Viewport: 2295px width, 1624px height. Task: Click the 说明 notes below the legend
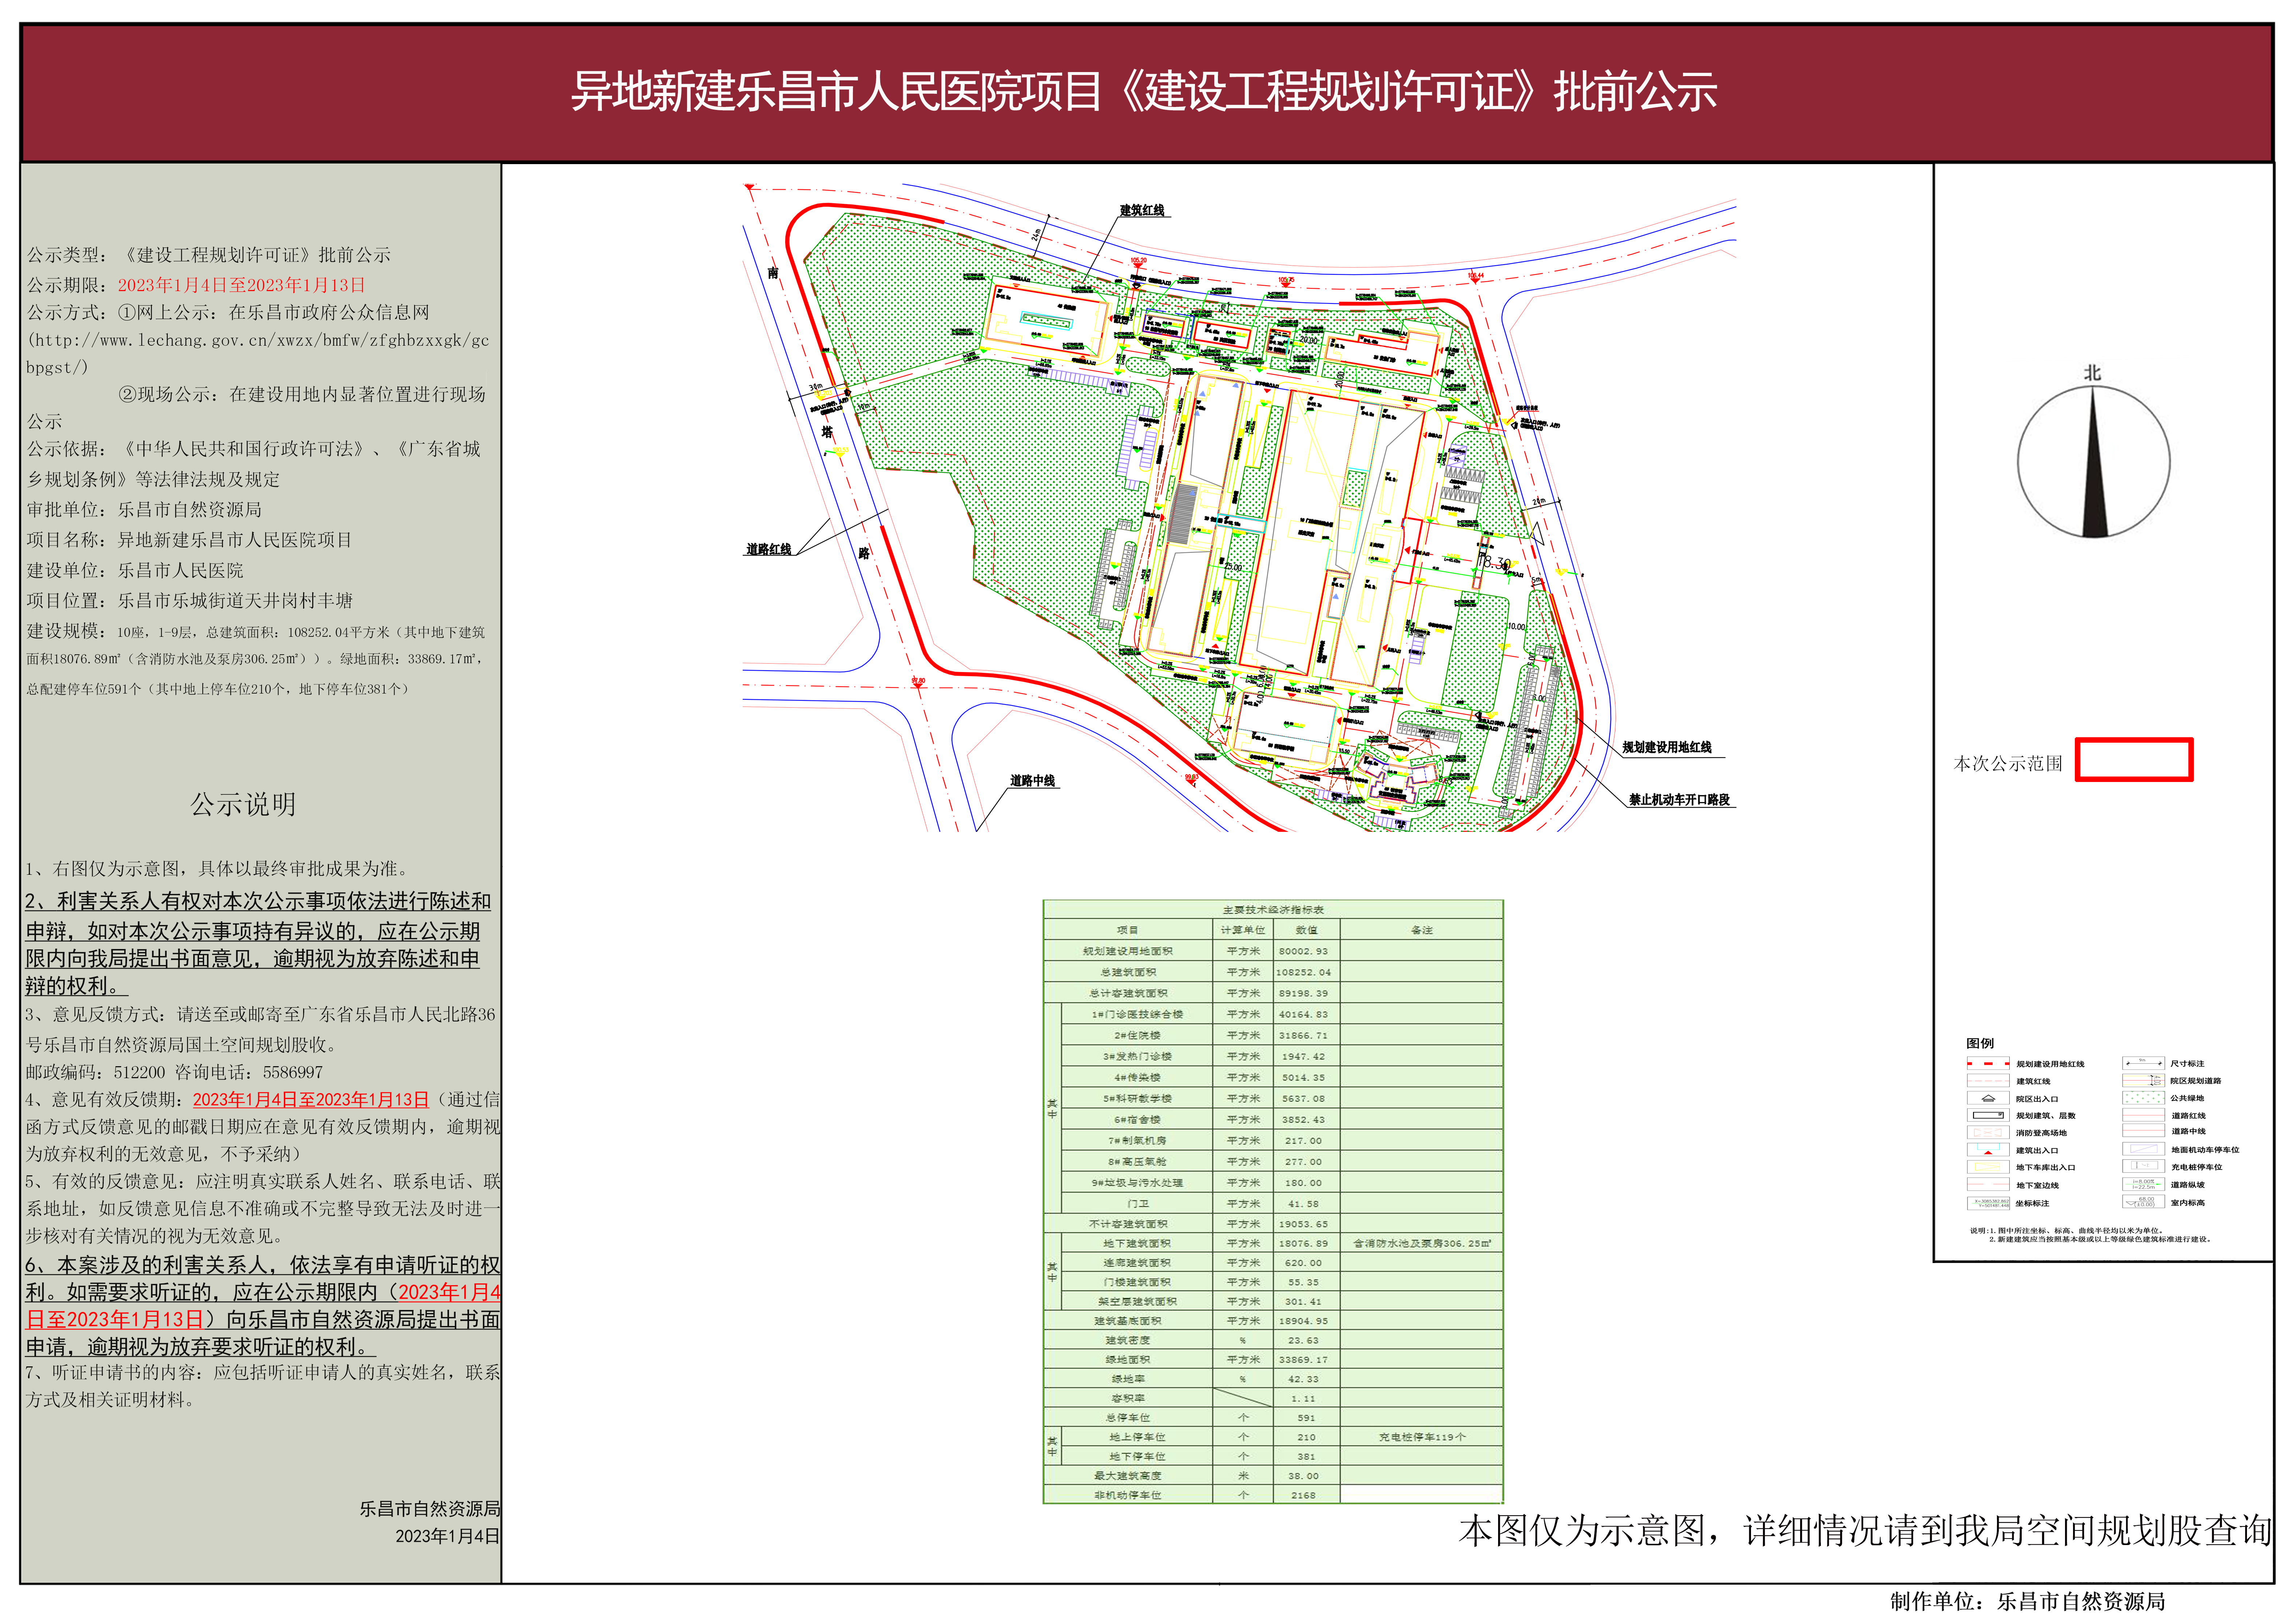(x=2091, y=1235)
